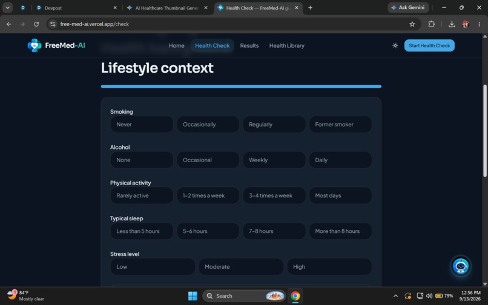Viewport: 488px width, 305px height.
Task: Select More than 8 hours sleep
Action: (x=340, y=231)
